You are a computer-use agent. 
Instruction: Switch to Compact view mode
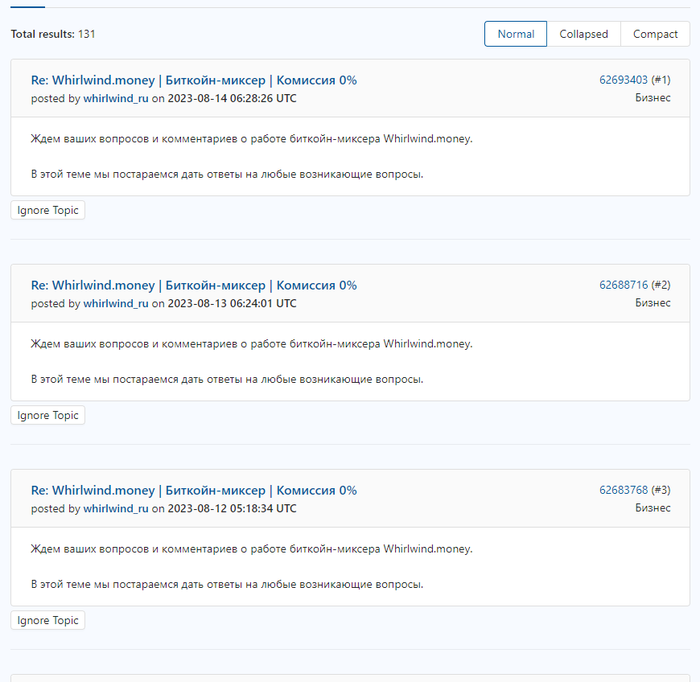(x=655, y=34)
